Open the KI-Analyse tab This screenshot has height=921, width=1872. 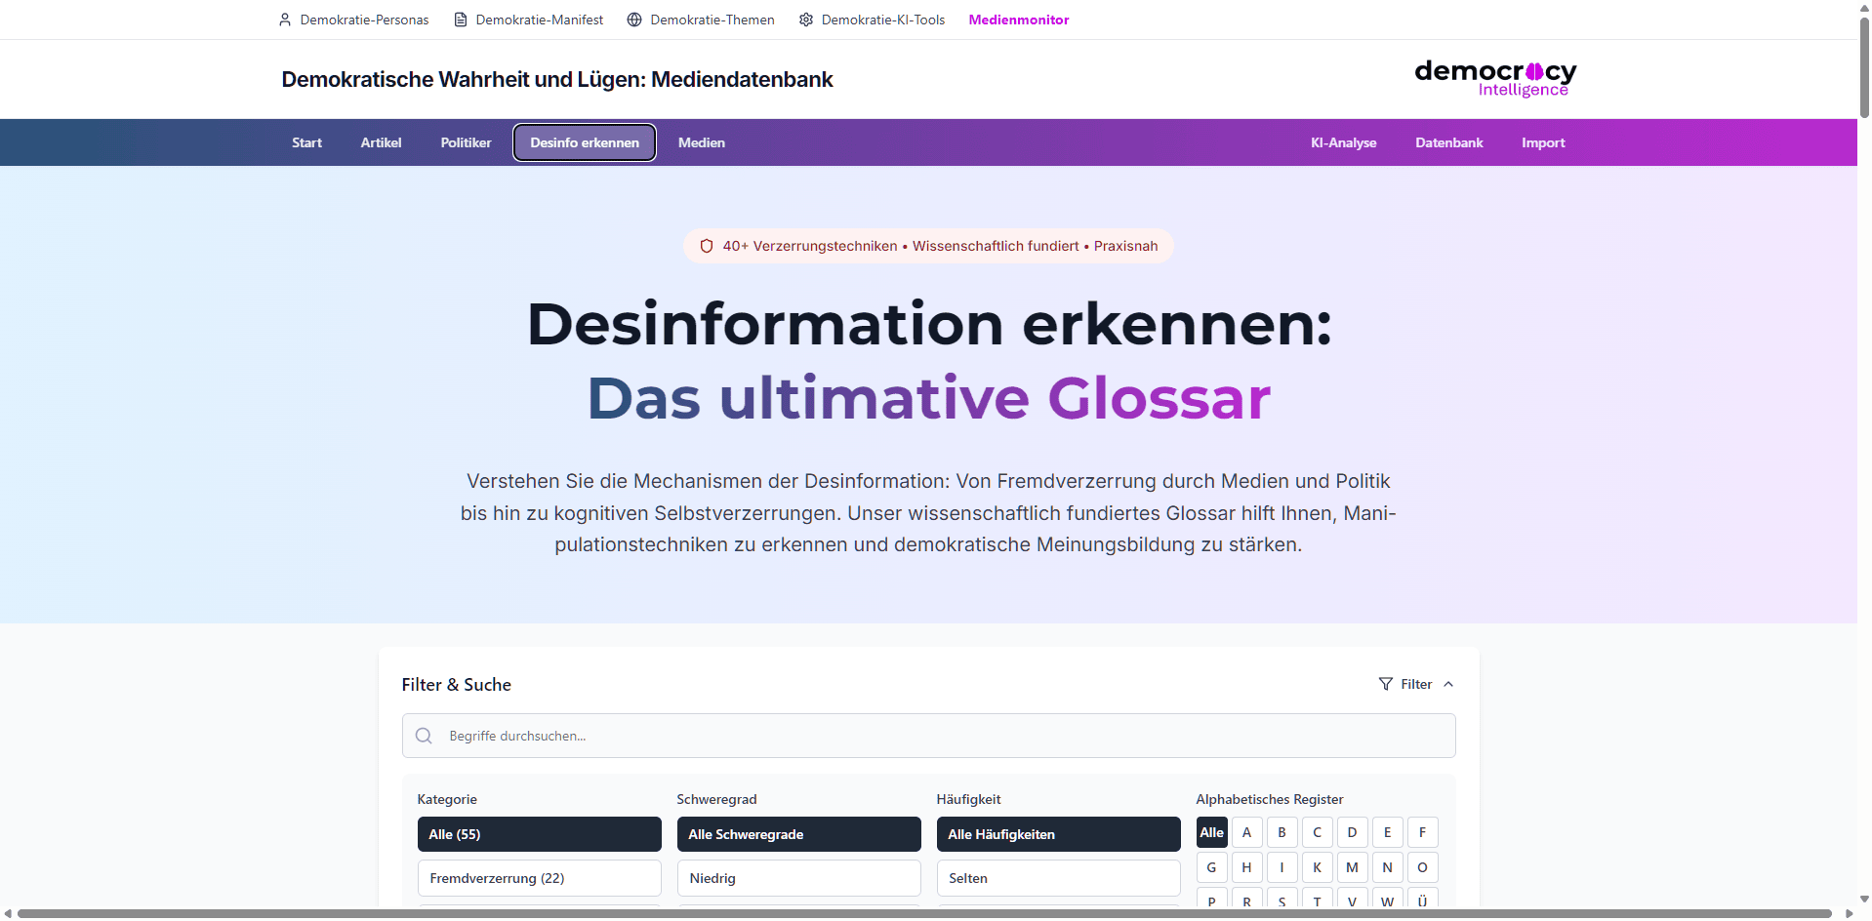coord(1343,142)
